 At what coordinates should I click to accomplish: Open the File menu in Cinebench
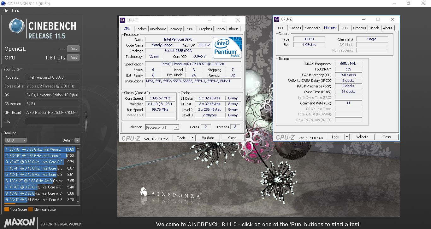[x=5, y=10]
